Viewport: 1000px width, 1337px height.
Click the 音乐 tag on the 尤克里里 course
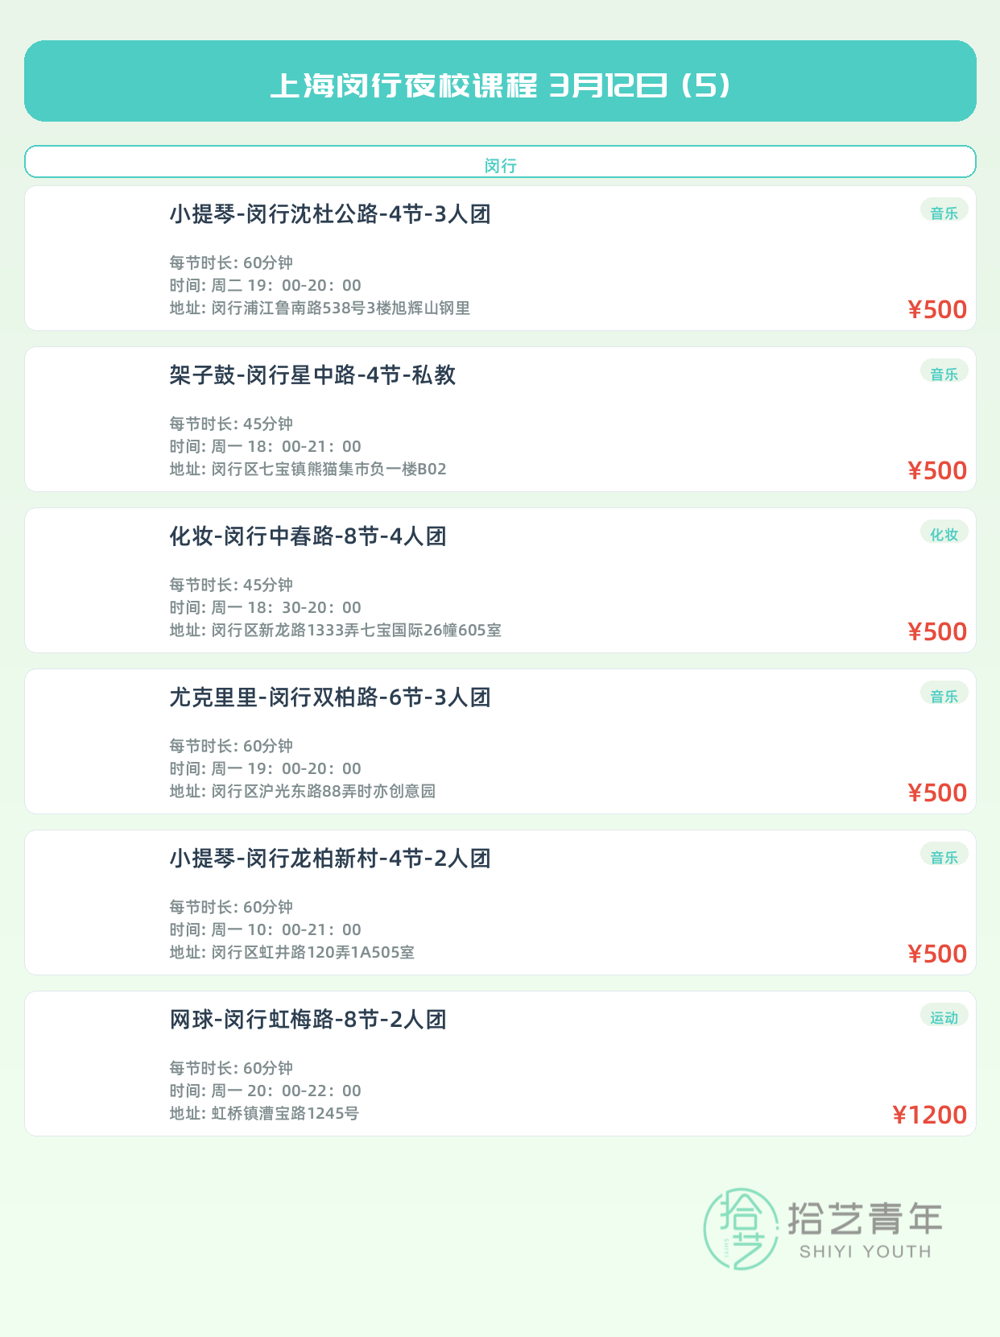coord(944,695)
